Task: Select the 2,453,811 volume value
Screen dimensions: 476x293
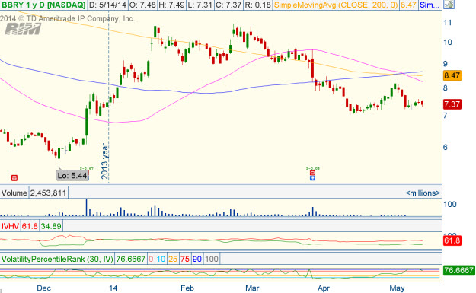Action: [x=48, y=193]
